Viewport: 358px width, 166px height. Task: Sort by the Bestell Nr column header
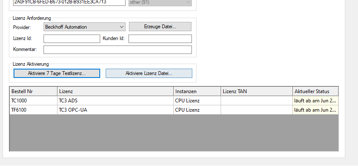[x=33, y=91]
